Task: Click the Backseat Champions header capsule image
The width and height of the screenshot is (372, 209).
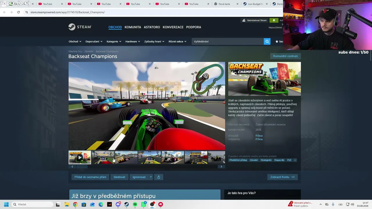Action: (x=264, y=79)
